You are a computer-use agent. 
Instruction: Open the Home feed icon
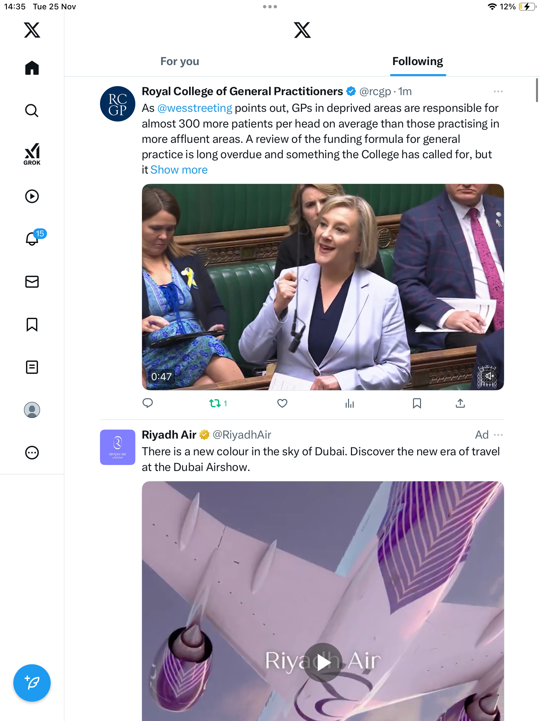tap(32, 68)
